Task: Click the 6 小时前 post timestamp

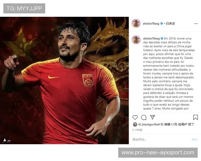Action: pos(137,130)
